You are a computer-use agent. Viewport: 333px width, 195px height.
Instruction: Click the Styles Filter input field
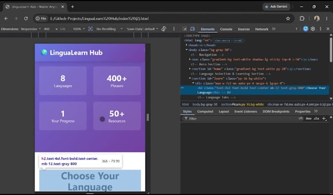[x=239, y=119]
